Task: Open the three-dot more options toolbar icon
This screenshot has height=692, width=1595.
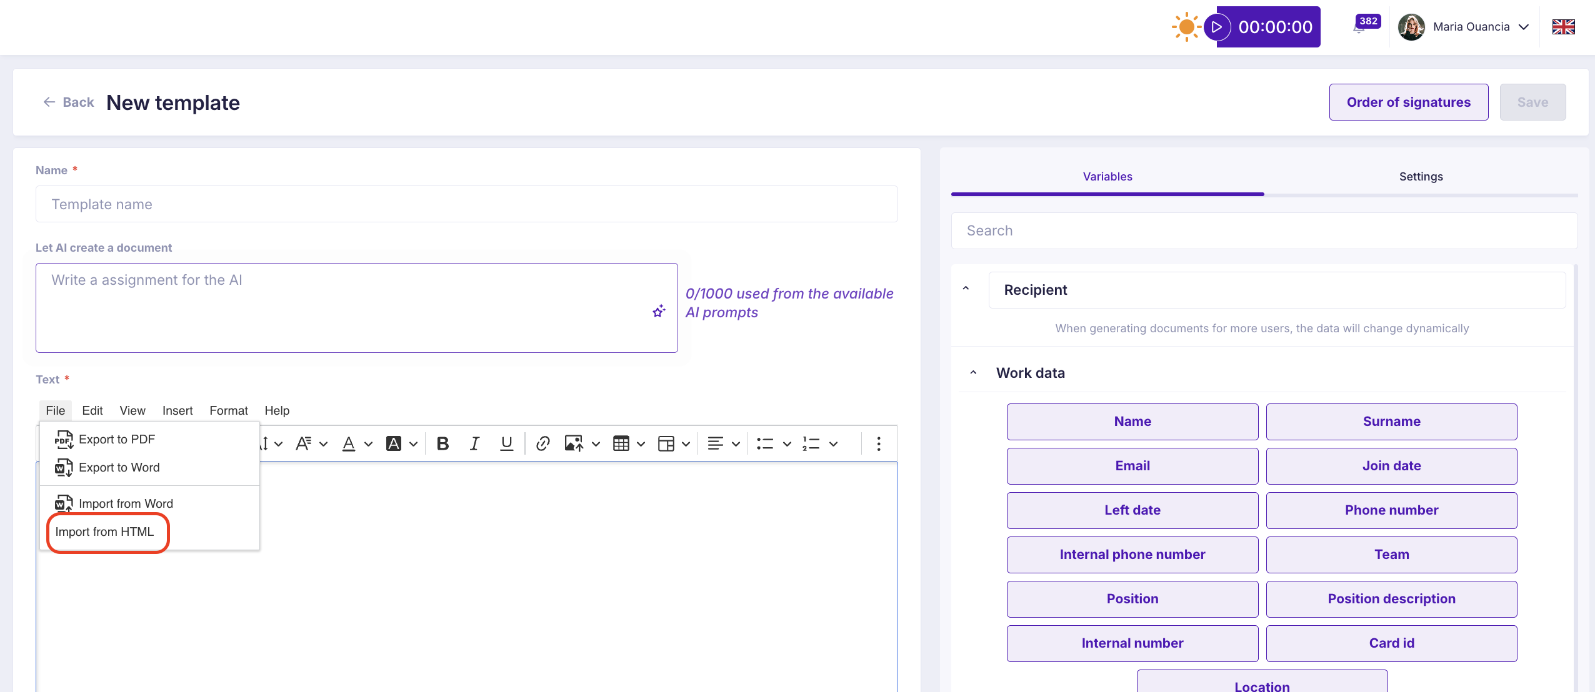Action: tap(878, 443)
